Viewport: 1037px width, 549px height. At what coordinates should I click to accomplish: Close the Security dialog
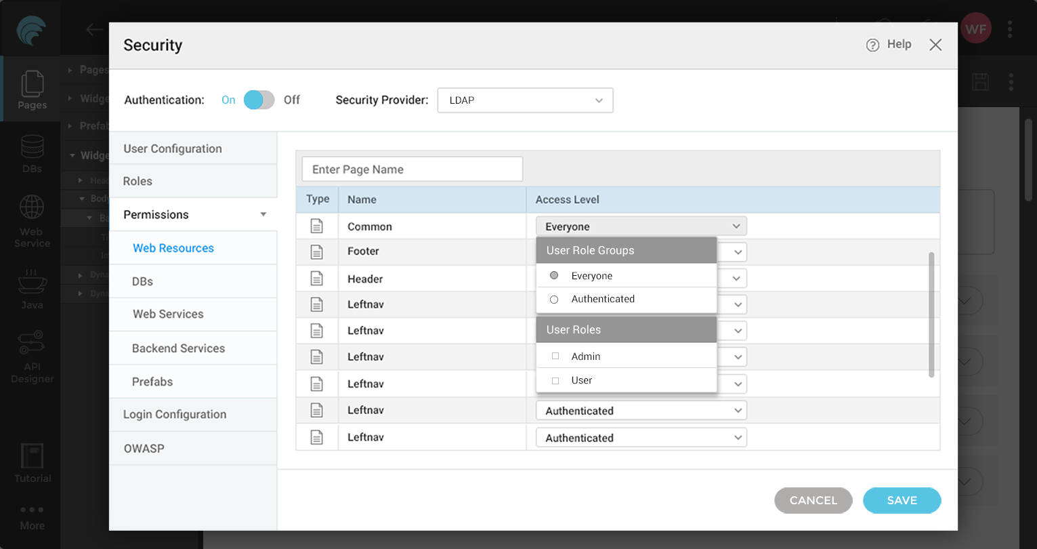pyautogui.click(x=935, y=45)
